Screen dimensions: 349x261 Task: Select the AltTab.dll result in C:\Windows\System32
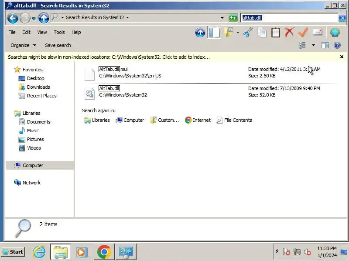point(210,92)
